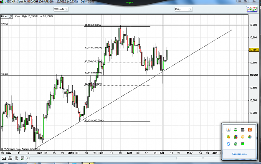Click the green globe checkmark tray icon

click(x=236, y=144)
